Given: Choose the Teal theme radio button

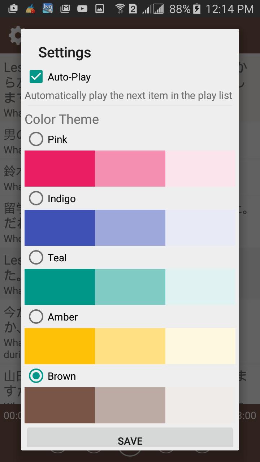Looking at the screenshot, I should coord(36,257).
